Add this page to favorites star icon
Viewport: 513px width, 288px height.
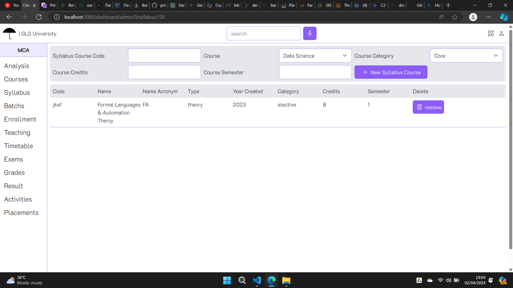[454, 17]
